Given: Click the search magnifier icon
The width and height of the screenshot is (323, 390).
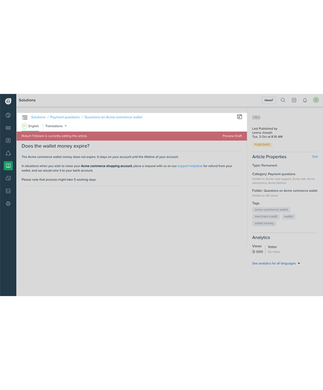Looking at the screenshot, I should [x=283, y=100].
